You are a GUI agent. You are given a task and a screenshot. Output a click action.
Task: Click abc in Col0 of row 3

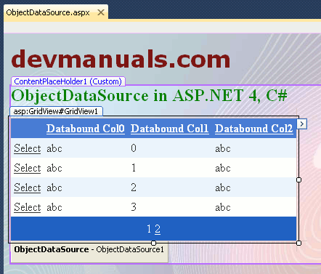(54, 207)
